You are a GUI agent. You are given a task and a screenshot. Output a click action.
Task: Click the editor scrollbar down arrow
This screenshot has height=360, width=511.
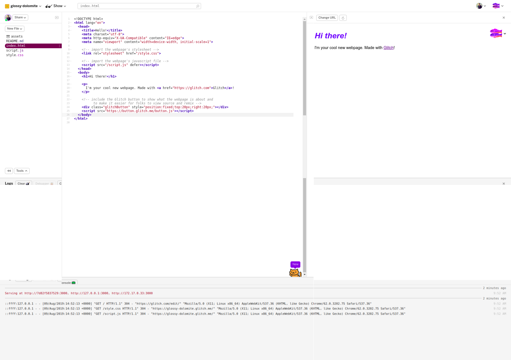304,275
